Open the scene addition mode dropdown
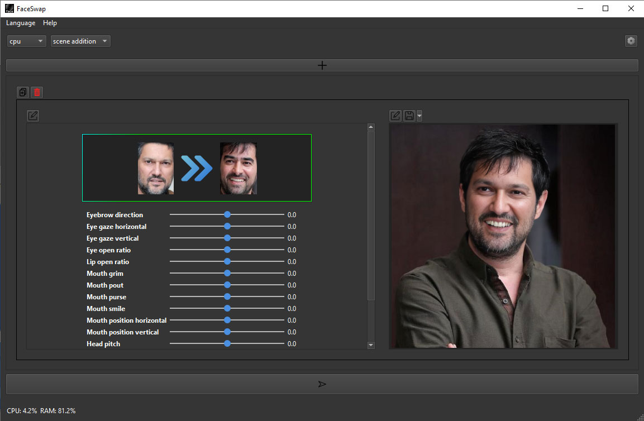Image resolution: width=644 pixels, height=421 pixels. pyautogui.click(x=80, y=41)
